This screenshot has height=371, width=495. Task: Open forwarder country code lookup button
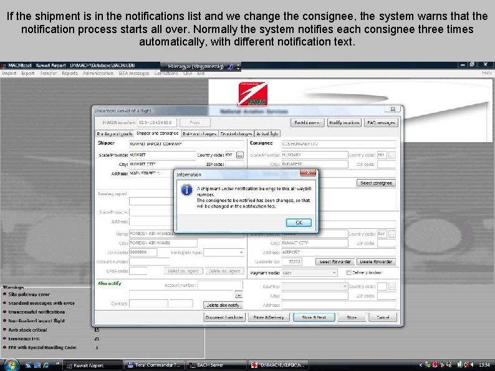[392, 234]
